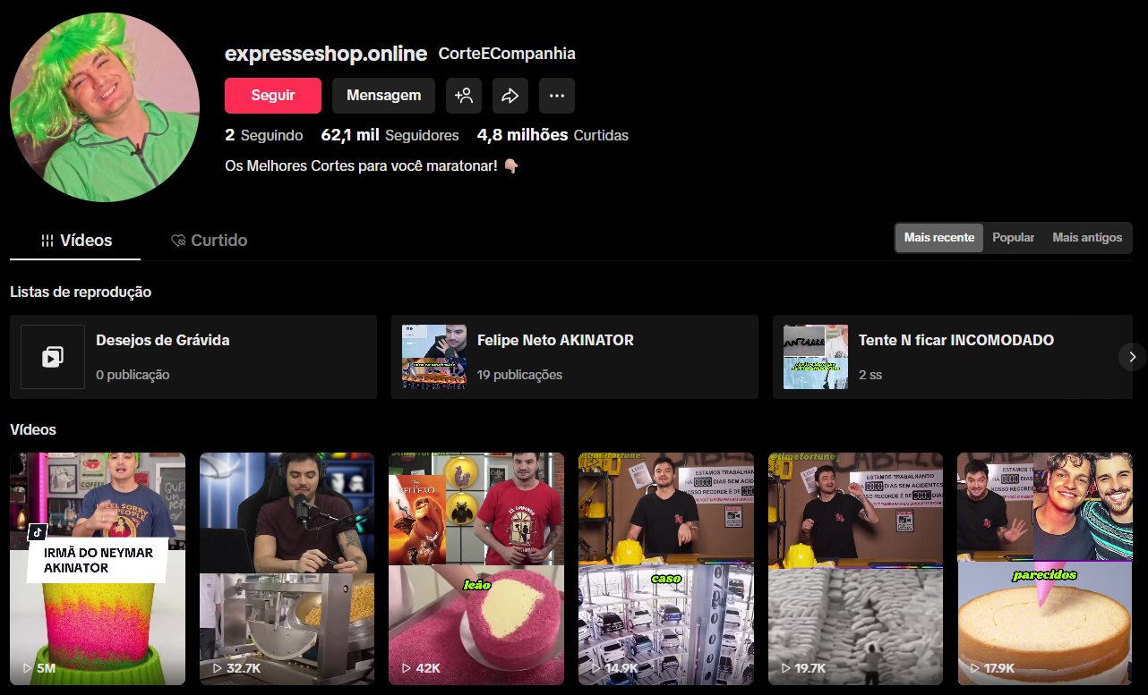The height and width of the screenshot is (695, 1148).
Task: Play the leão video with 42K views
Action: [476, 569]
